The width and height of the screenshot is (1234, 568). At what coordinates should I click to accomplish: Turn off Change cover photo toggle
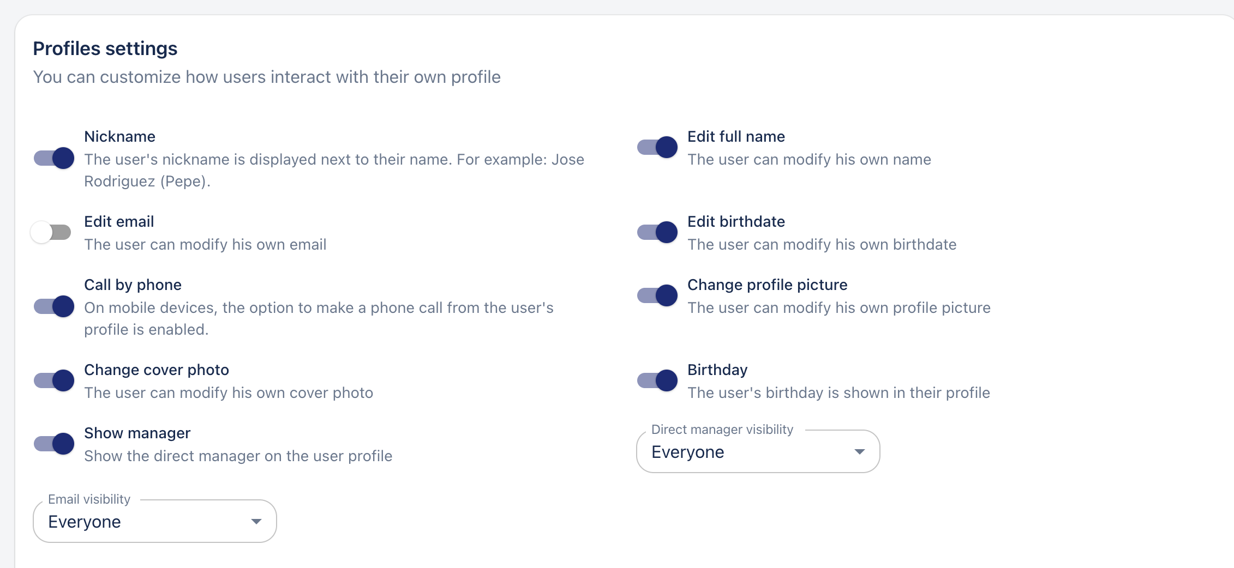tap(54, 380)
